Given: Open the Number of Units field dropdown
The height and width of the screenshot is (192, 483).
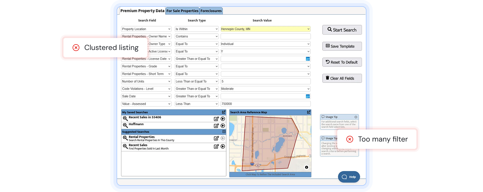Looking at the screenshot, I should (146, 81).
